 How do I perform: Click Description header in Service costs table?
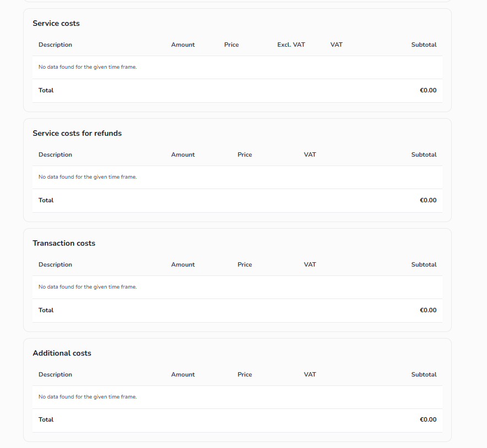tap(55, 45)
